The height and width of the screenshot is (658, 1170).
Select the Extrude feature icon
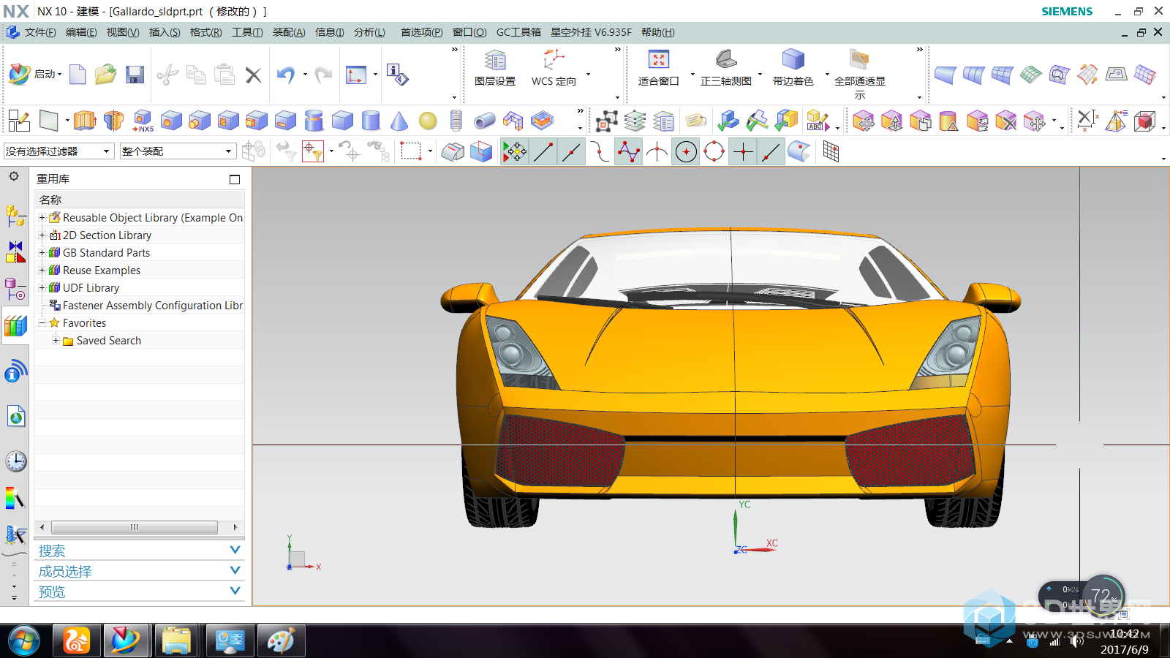tap(85, 121)
